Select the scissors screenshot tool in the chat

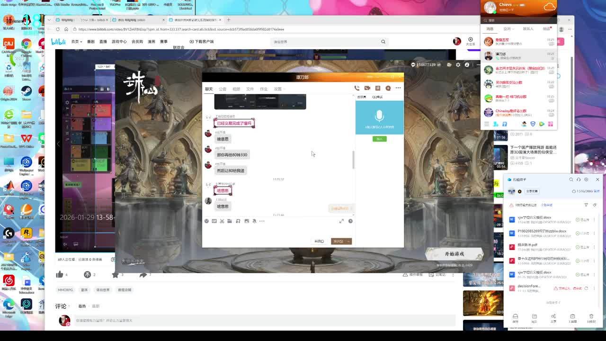(x=222, y=221)
